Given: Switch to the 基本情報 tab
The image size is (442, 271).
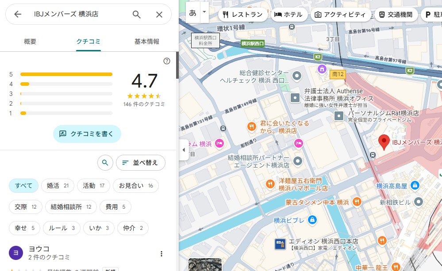Looking at the screenshot, I should coord(146,42).
